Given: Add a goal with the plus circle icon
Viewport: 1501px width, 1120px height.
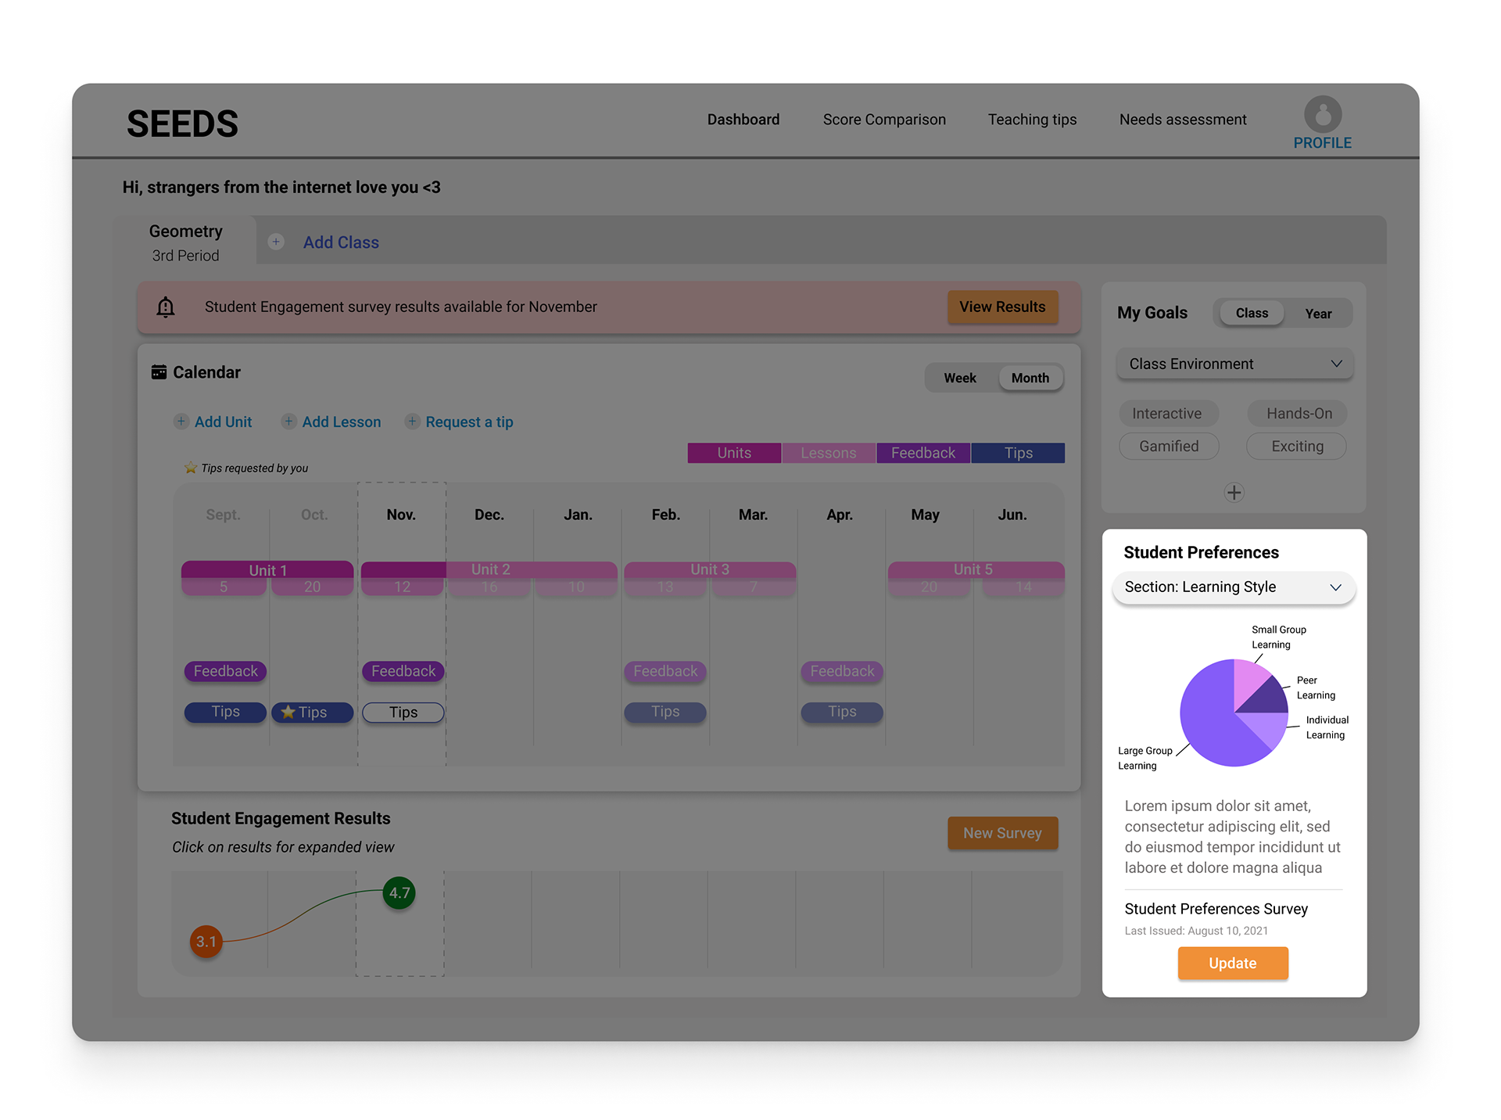Looking at the screenshot, I should point(1234,493).
